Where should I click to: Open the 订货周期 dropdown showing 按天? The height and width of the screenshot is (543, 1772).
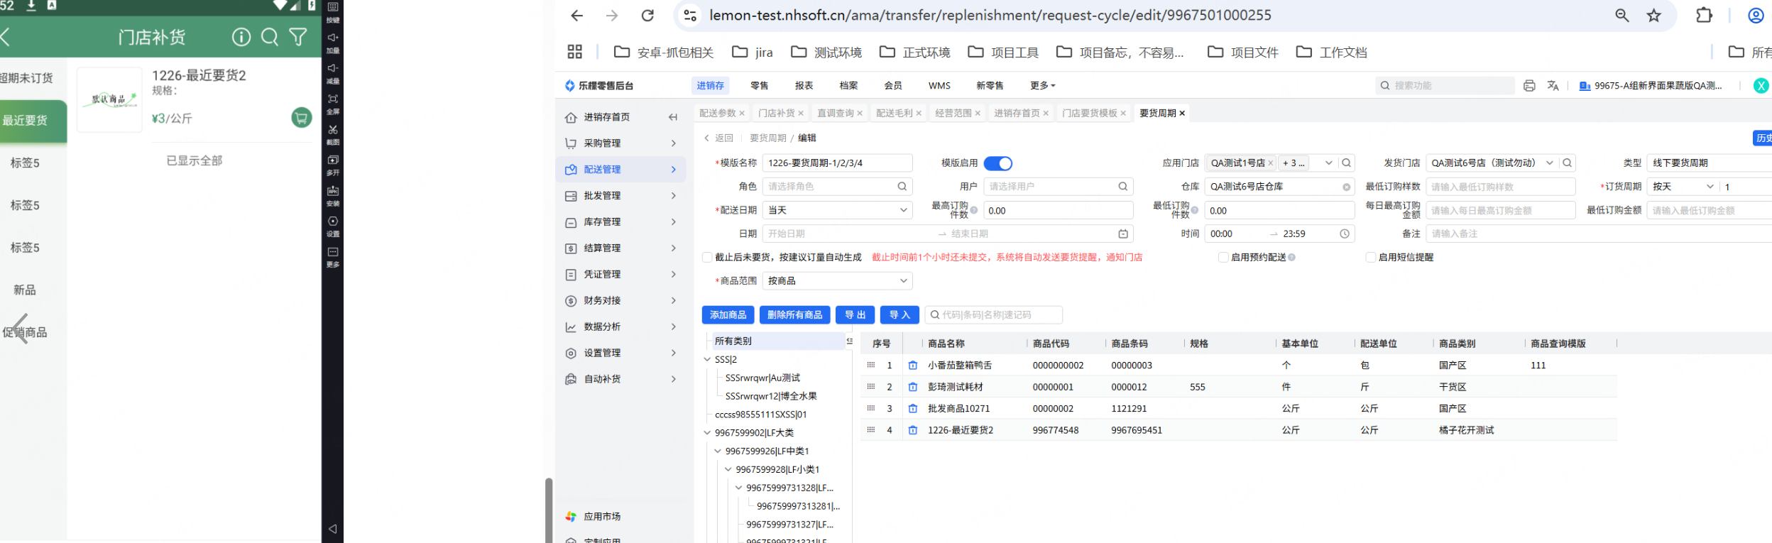point(1683,187)
